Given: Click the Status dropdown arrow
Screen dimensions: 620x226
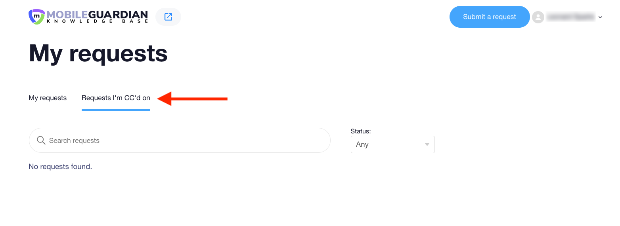Looking at the screenshot, I should pos(427,144).
